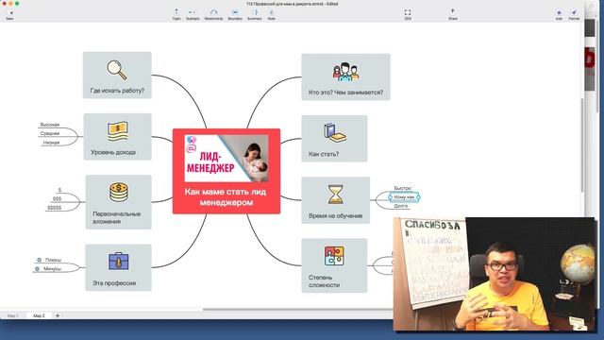The width and height of the screenshot is (604, 340).
Task: Click the presenter webcam video overlay
Action: pos(495,274)
